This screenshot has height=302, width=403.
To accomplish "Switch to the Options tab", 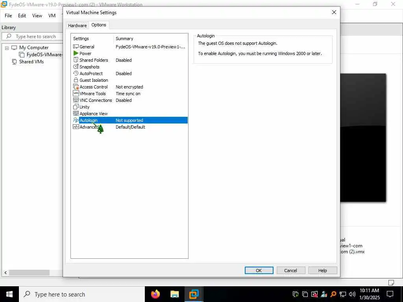I will click(x=99, y=25).
